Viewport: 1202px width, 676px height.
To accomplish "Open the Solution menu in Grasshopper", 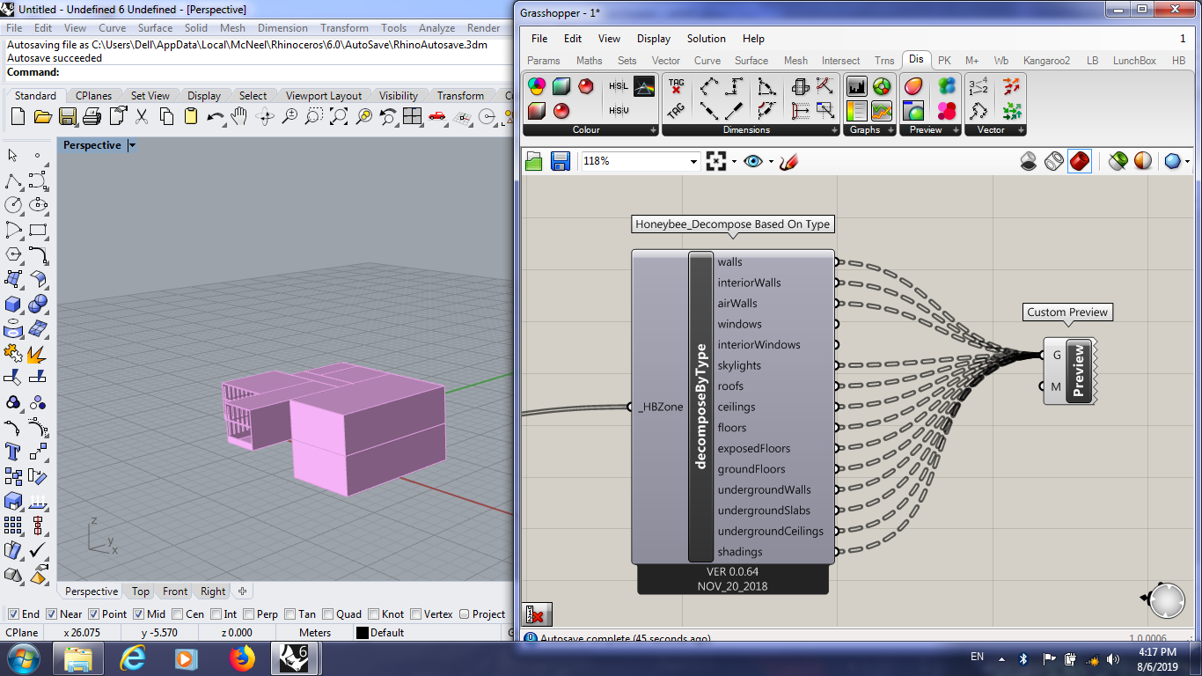I will point(707,39).
